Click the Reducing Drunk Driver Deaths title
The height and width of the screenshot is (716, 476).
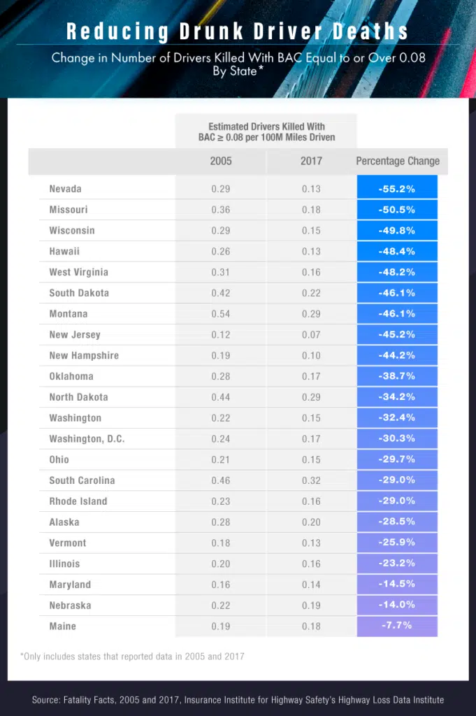238,31
